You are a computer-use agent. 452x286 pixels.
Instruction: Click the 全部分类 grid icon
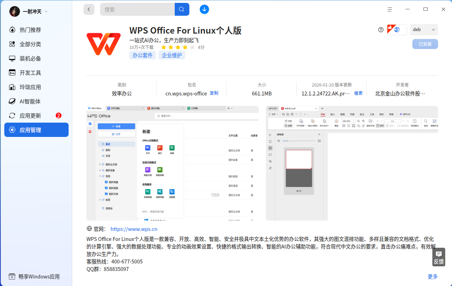[x=12, y=44]
